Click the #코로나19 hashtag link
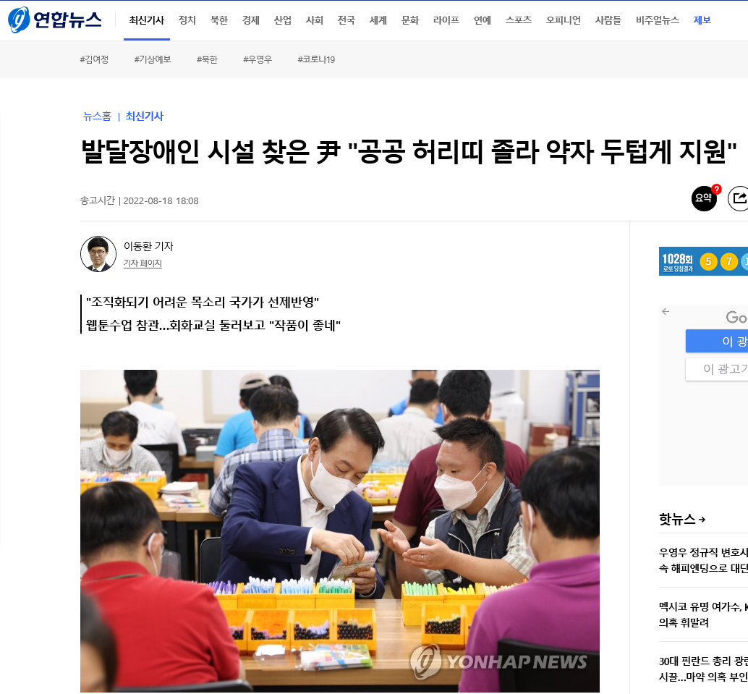748x694 pixels. [316, 59]
